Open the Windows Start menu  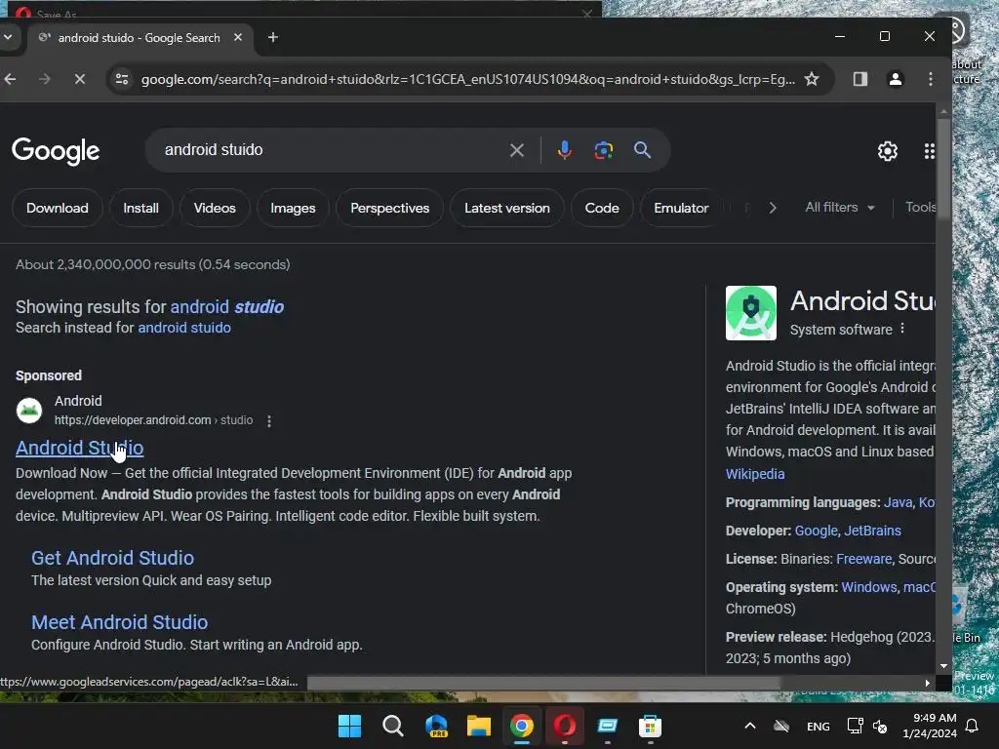pyautogui.click(x=349, y=726)
